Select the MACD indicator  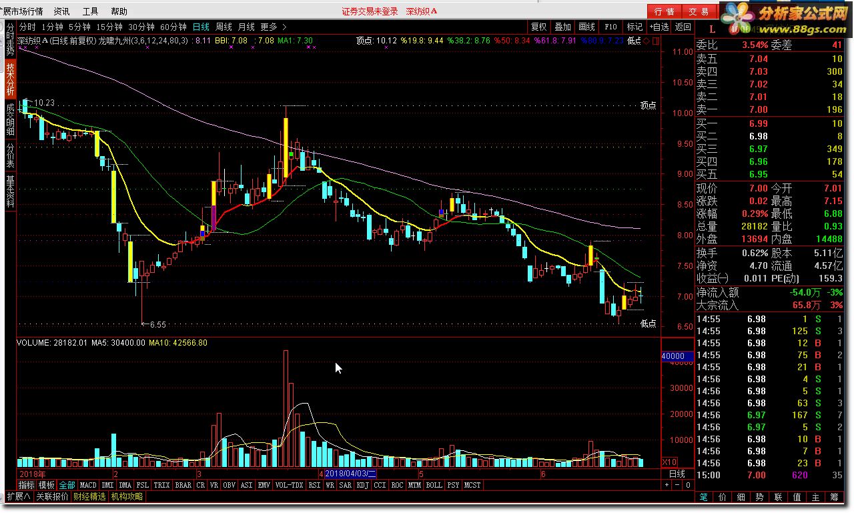point(87,485)
